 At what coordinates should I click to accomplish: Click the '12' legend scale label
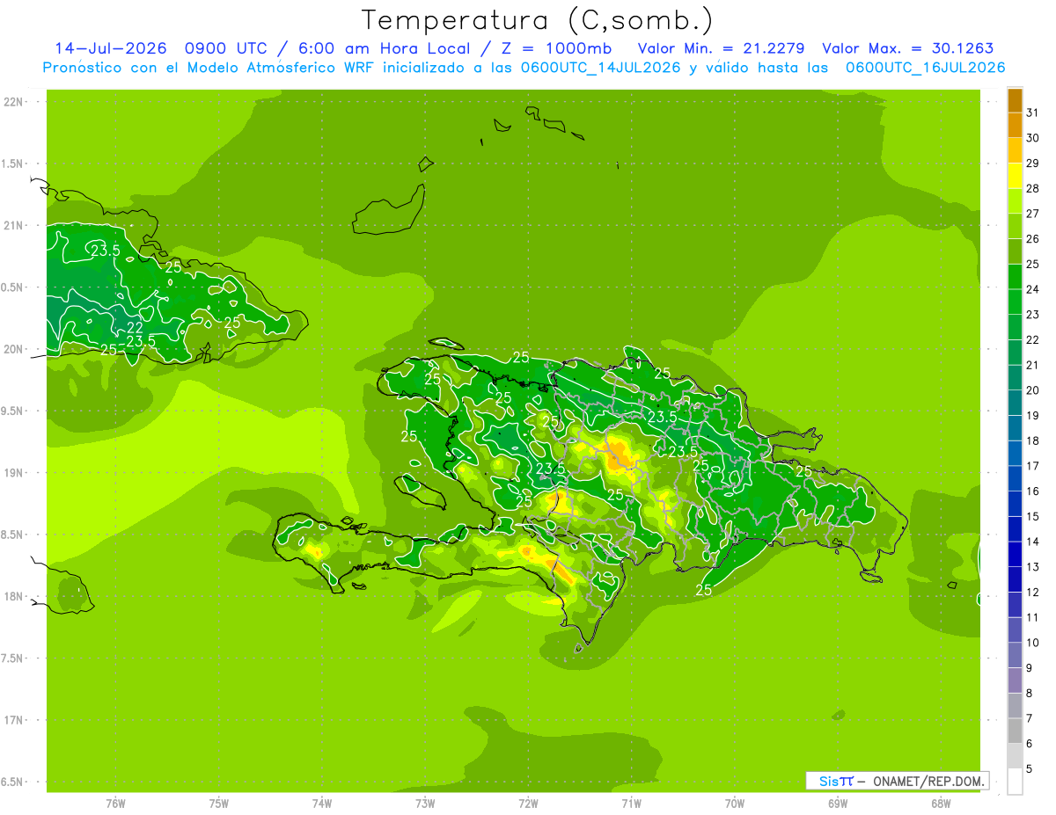pos(1033,593)
